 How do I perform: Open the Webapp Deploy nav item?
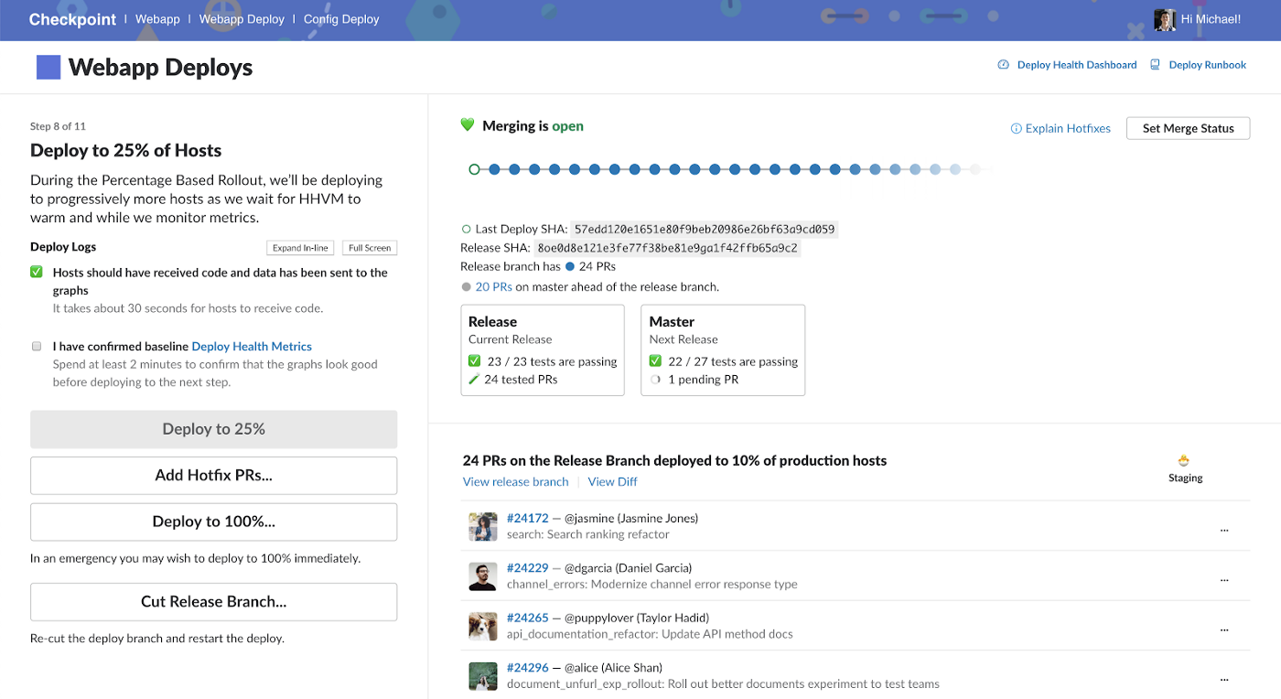click(242, 19)
